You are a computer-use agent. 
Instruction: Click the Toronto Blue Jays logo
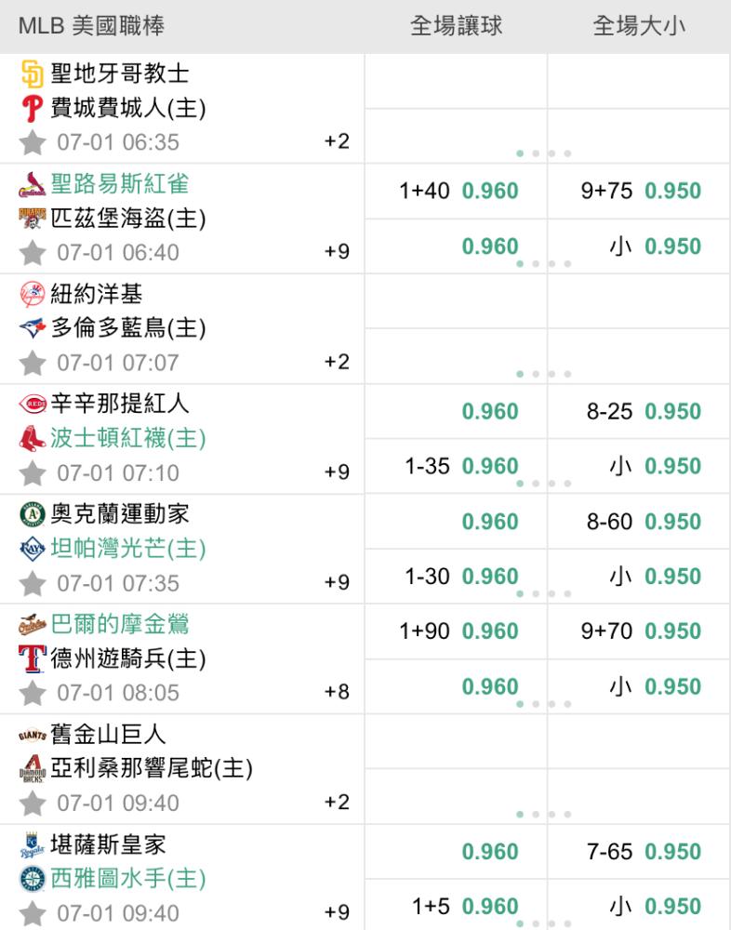pos(32,328)
